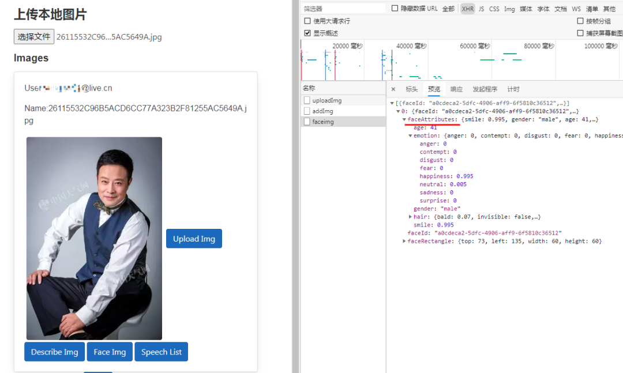Uncheck the 显示概述 checkbox

[307, 33]
